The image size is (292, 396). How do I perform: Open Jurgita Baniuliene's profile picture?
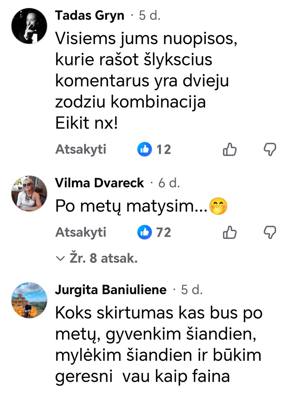click(x=29, y=300)
